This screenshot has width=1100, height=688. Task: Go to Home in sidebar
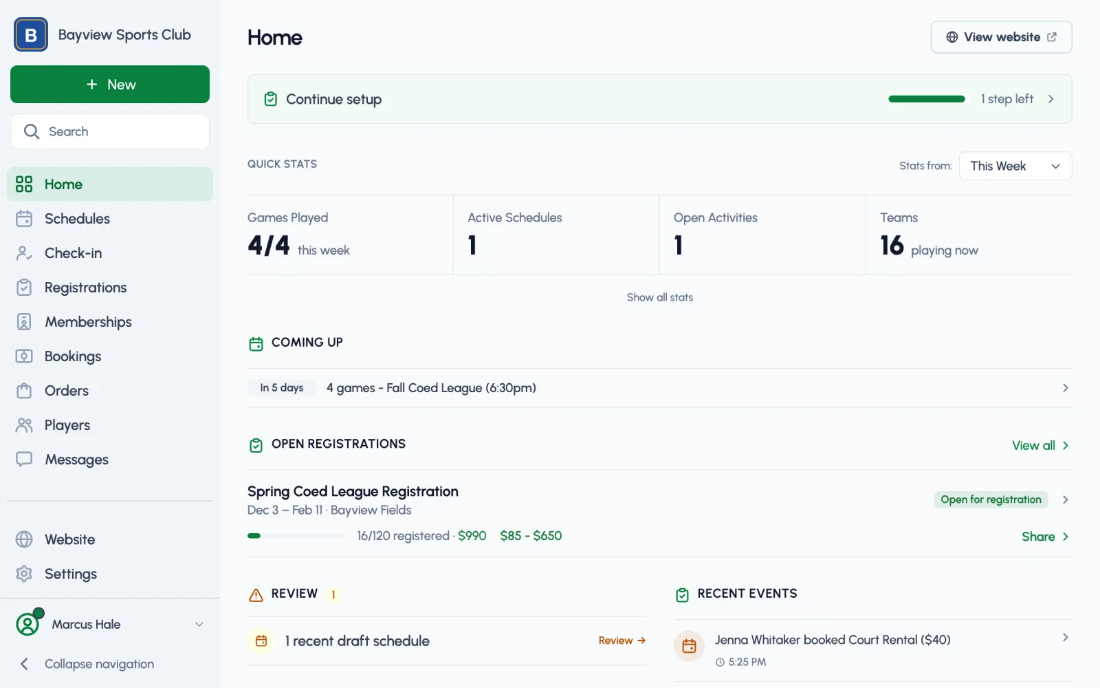tap(110, 184)
